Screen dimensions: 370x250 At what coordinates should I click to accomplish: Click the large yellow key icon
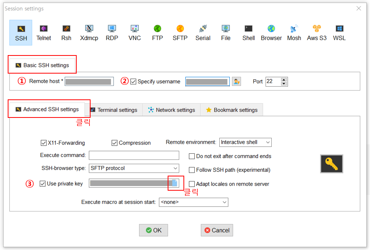(x=331, y=164)
